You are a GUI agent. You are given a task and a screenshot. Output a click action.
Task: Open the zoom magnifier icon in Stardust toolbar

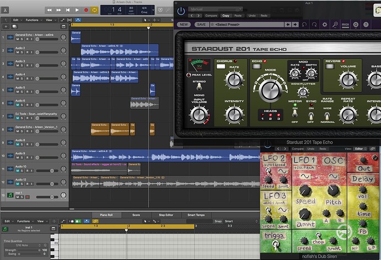[x=335, y=24]
